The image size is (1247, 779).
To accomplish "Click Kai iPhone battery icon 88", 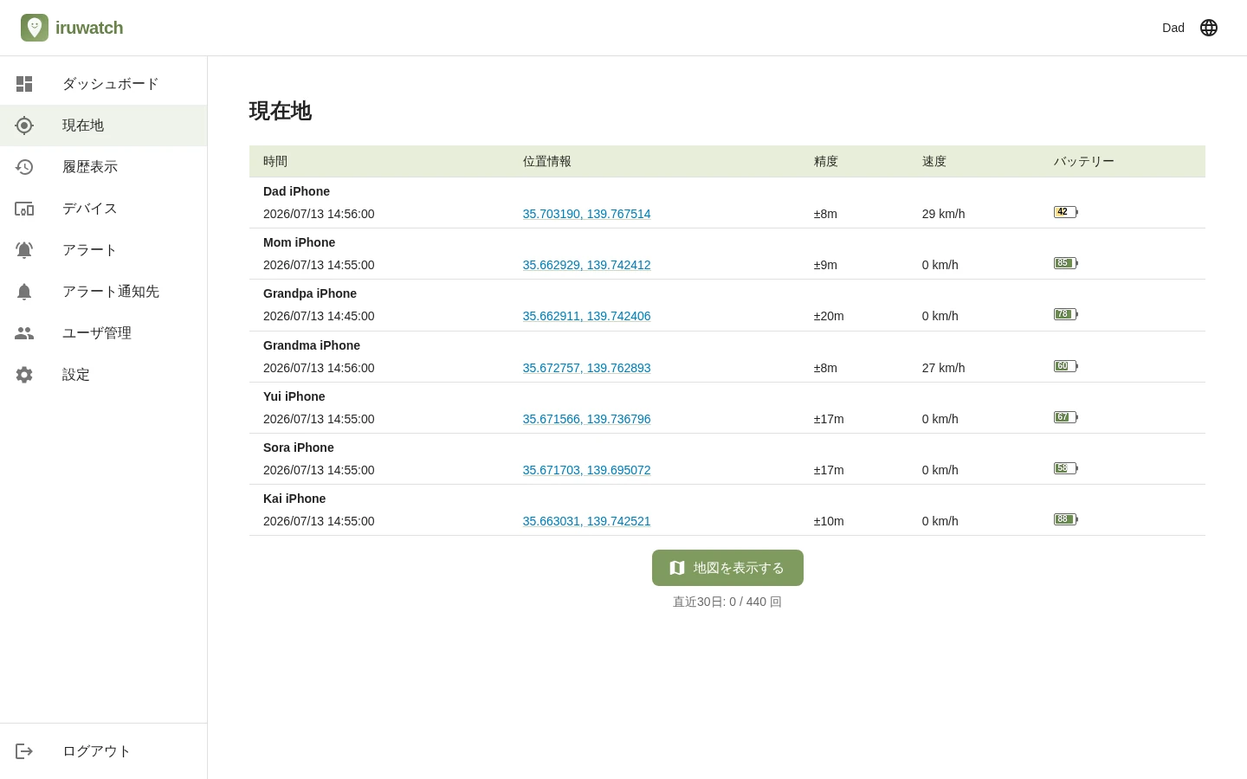I will 1066,519.
